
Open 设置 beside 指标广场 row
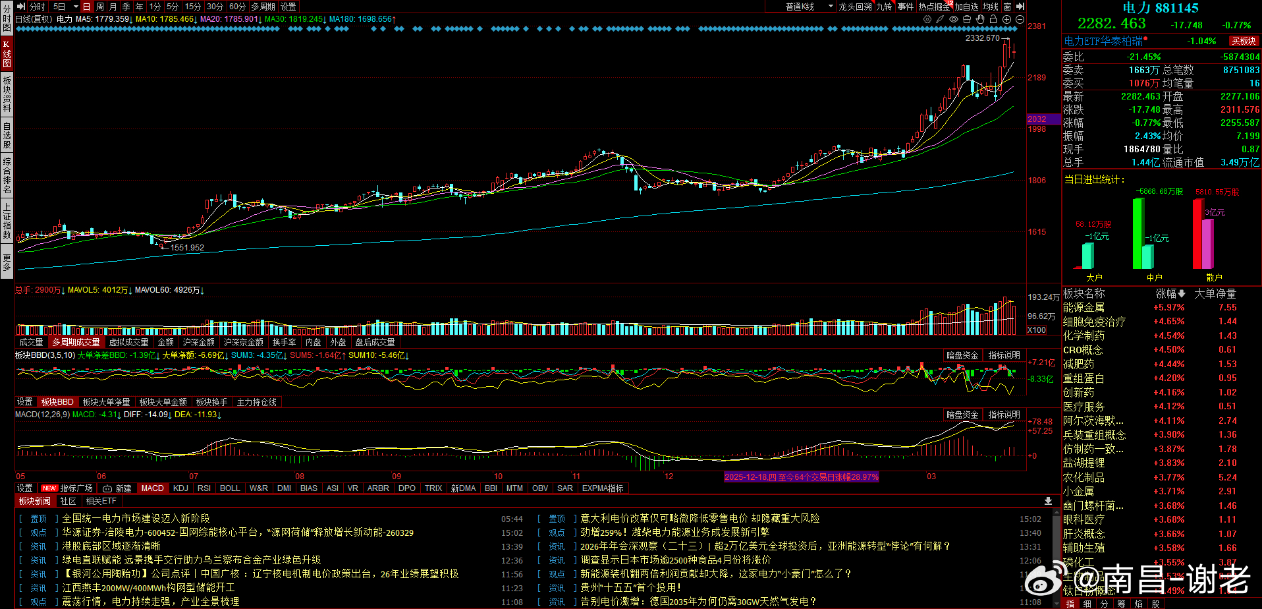click(25, 488)
